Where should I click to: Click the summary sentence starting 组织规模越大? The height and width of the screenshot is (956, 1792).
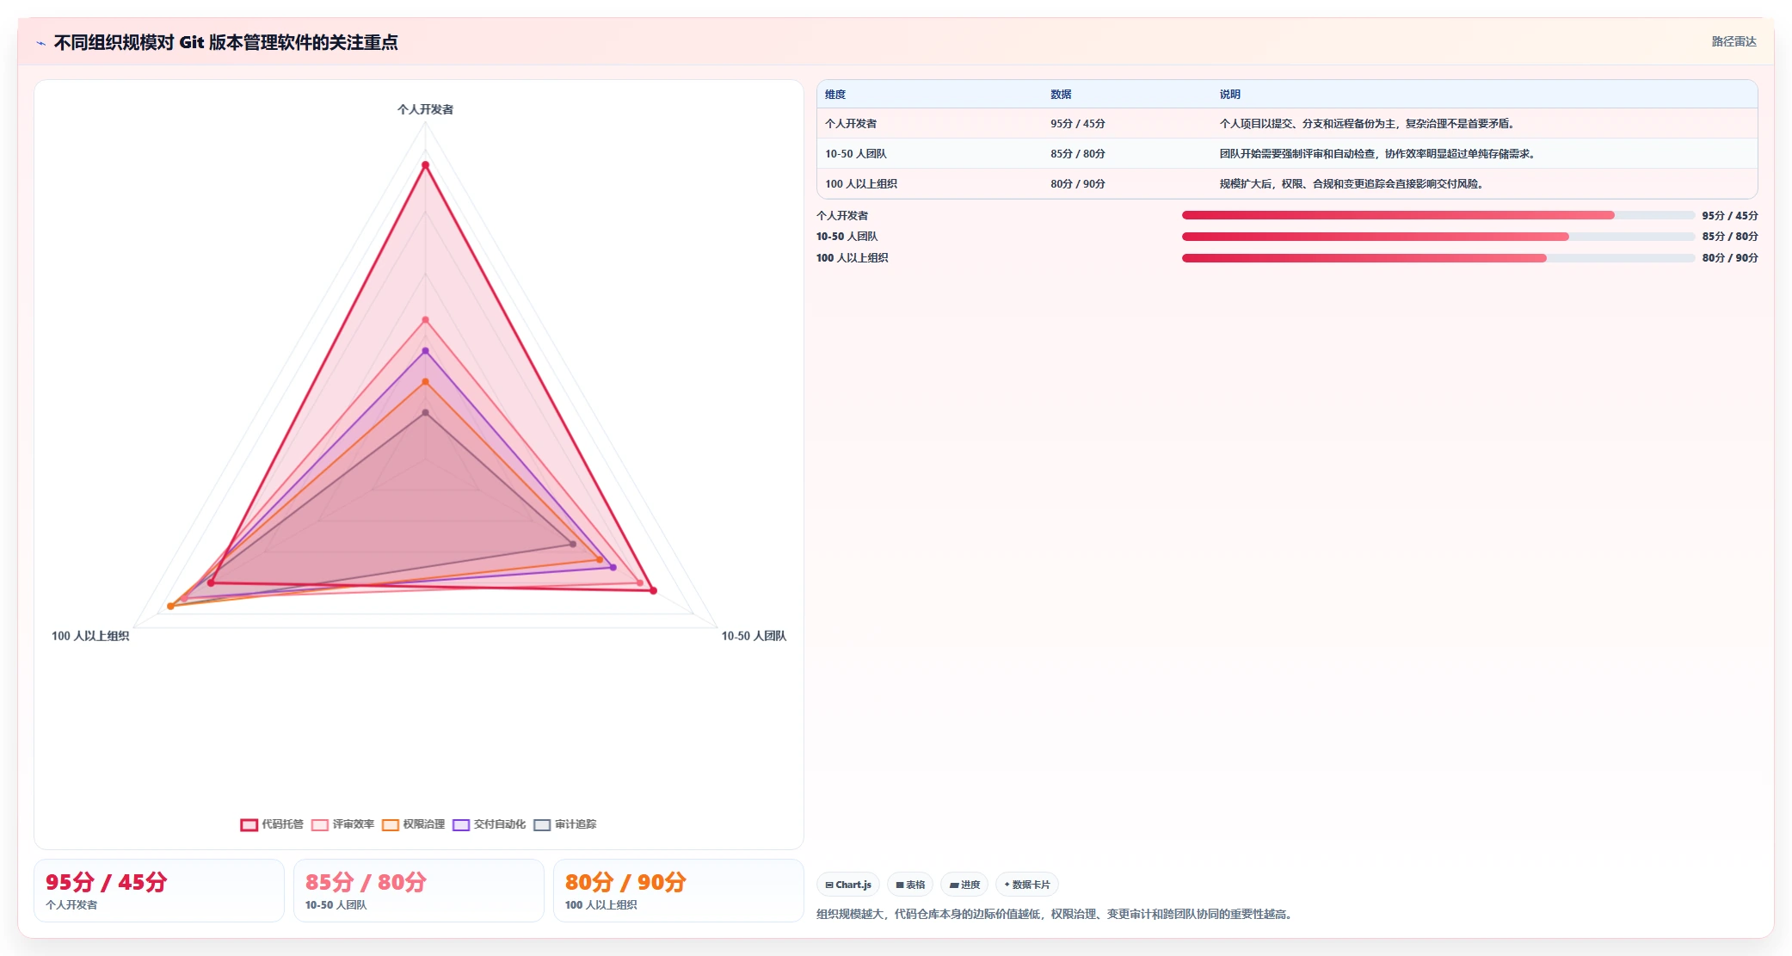coord(1056,914)
